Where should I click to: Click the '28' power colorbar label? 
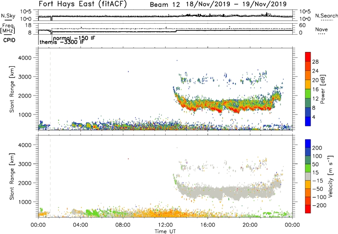tap(315, 62)
